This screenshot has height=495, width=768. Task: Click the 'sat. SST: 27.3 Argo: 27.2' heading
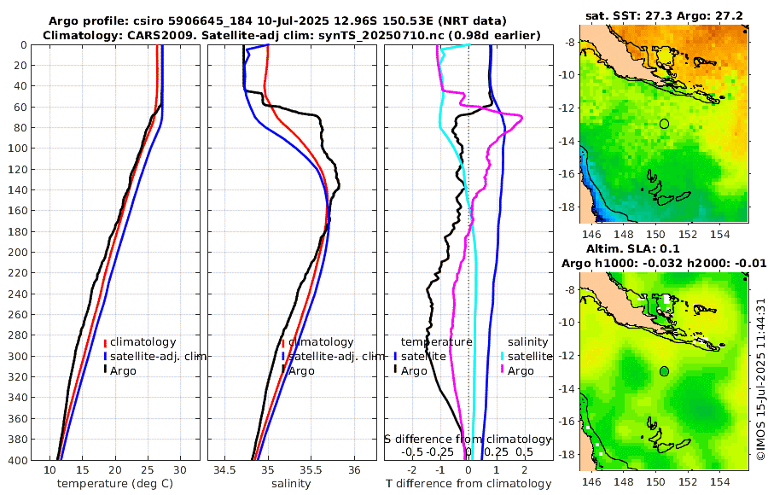tap(664, 15)
